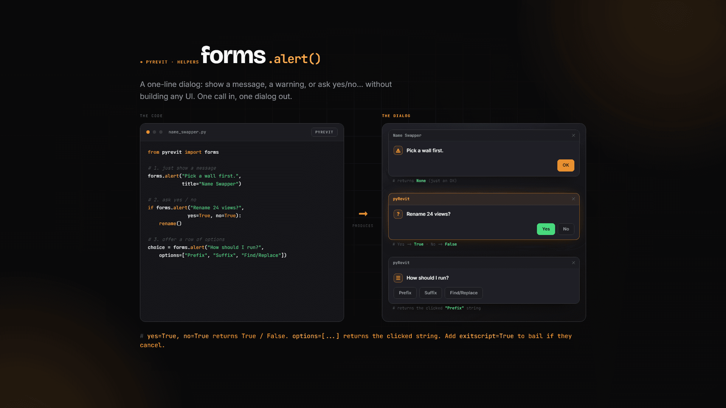
Task: Close the How should I run dialog
Action: point(574,263)
